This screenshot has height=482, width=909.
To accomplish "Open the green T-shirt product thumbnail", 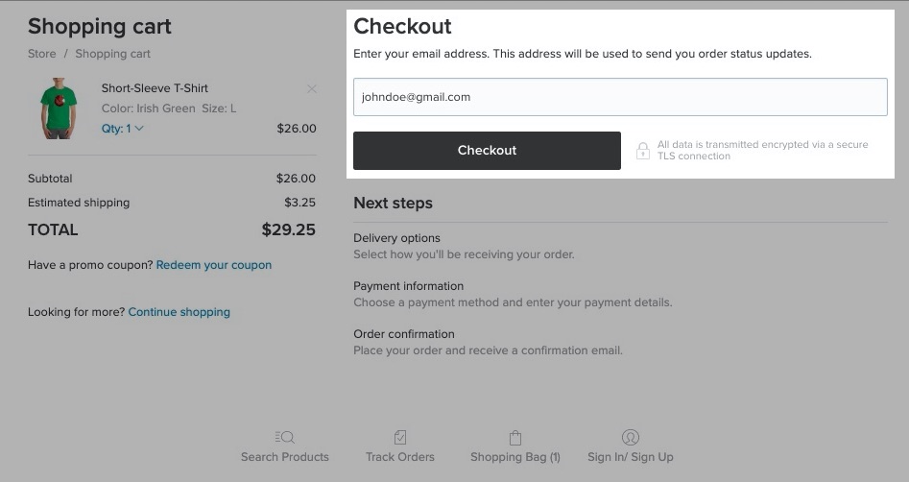I will point(58,108).
